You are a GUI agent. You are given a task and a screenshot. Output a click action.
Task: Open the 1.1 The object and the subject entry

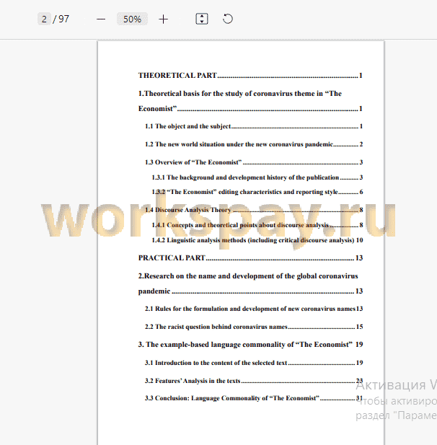[x=254, y=126]
